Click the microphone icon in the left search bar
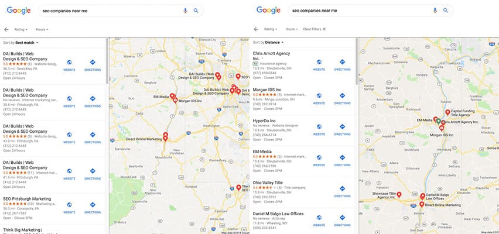The height and width of the screenshot is (234, 499). (x=185, y=11)
